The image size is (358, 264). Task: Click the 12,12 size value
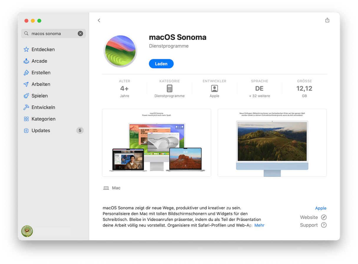304,89
